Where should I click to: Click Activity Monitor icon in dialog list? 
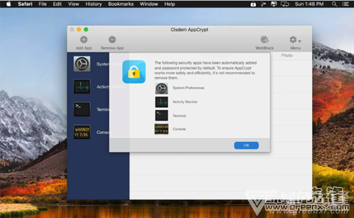coord(161,102)
